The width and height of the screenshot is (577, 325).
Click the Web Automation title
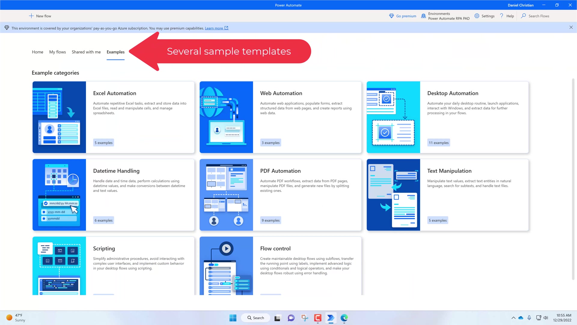[x=281, y=93]
